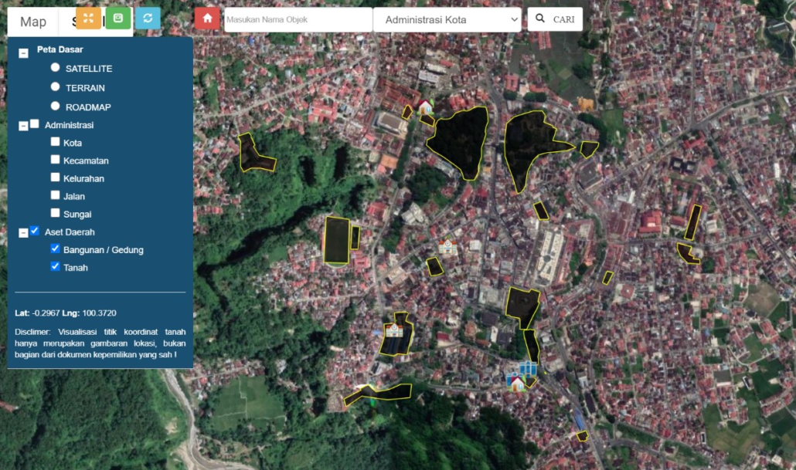Screen dimensions: 796x470
Task: Click the large land polygon left of center top
Action: coord(461,140)
